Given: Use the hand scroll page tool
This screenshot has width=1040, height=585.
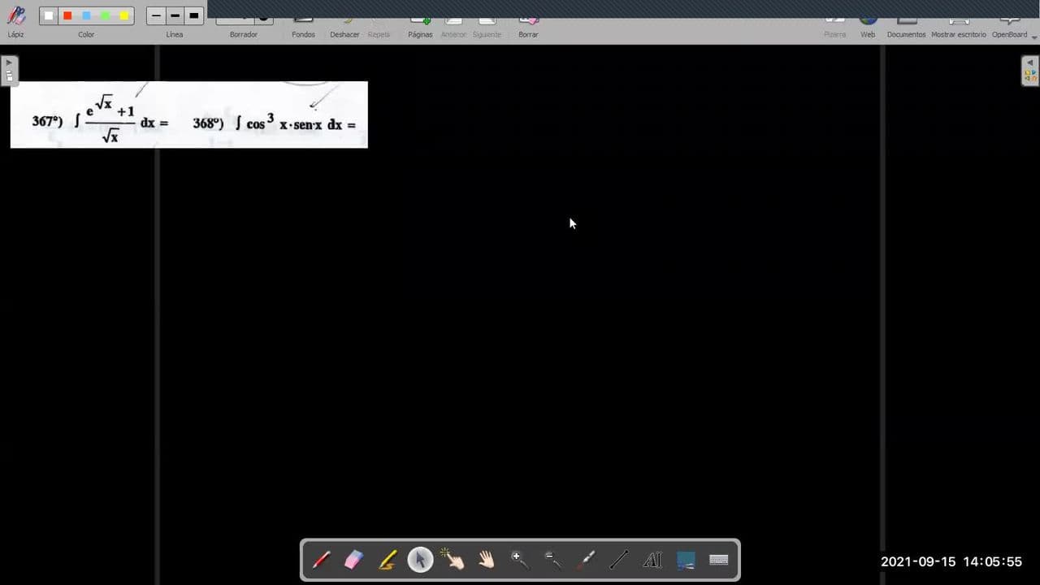Looking at the screenshot, I should (x=486, y=560).
